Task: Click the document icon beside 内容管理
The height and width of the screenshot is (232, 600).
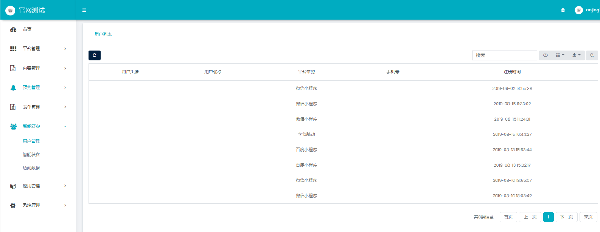Action: (13, 68)
